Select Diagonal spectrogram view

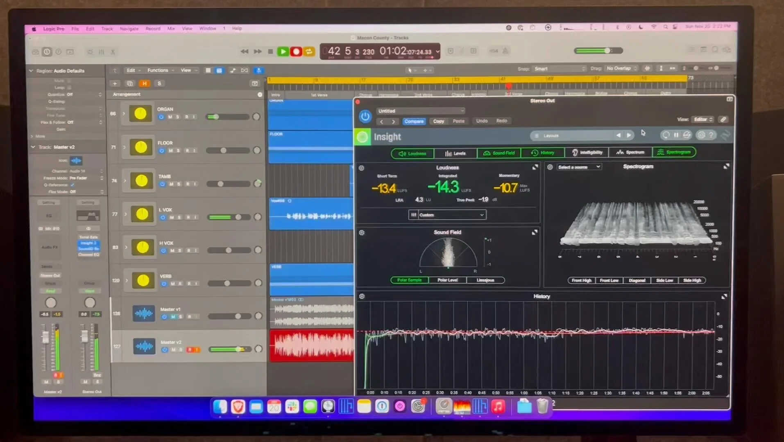pyautogui.click(x=637, y=280)
